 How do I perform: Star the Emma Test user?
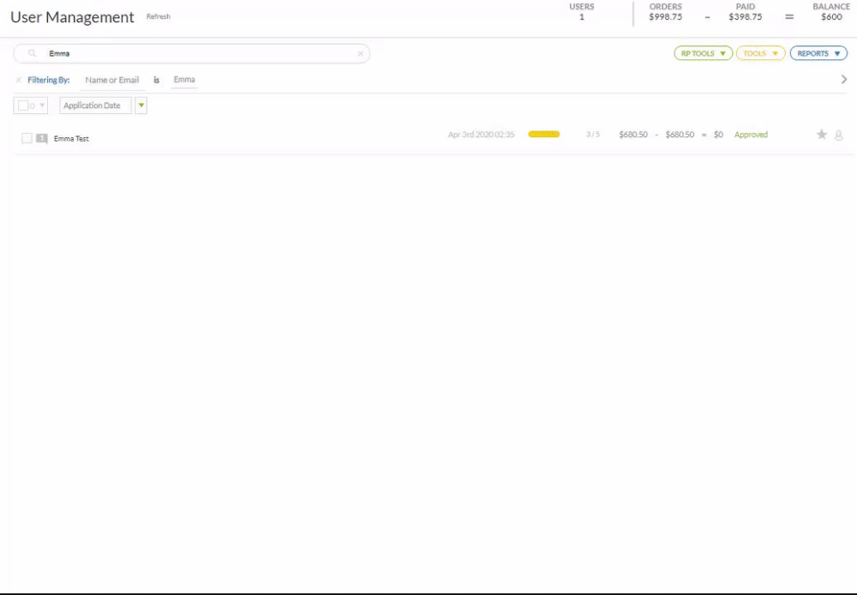[x=821, y=135]
